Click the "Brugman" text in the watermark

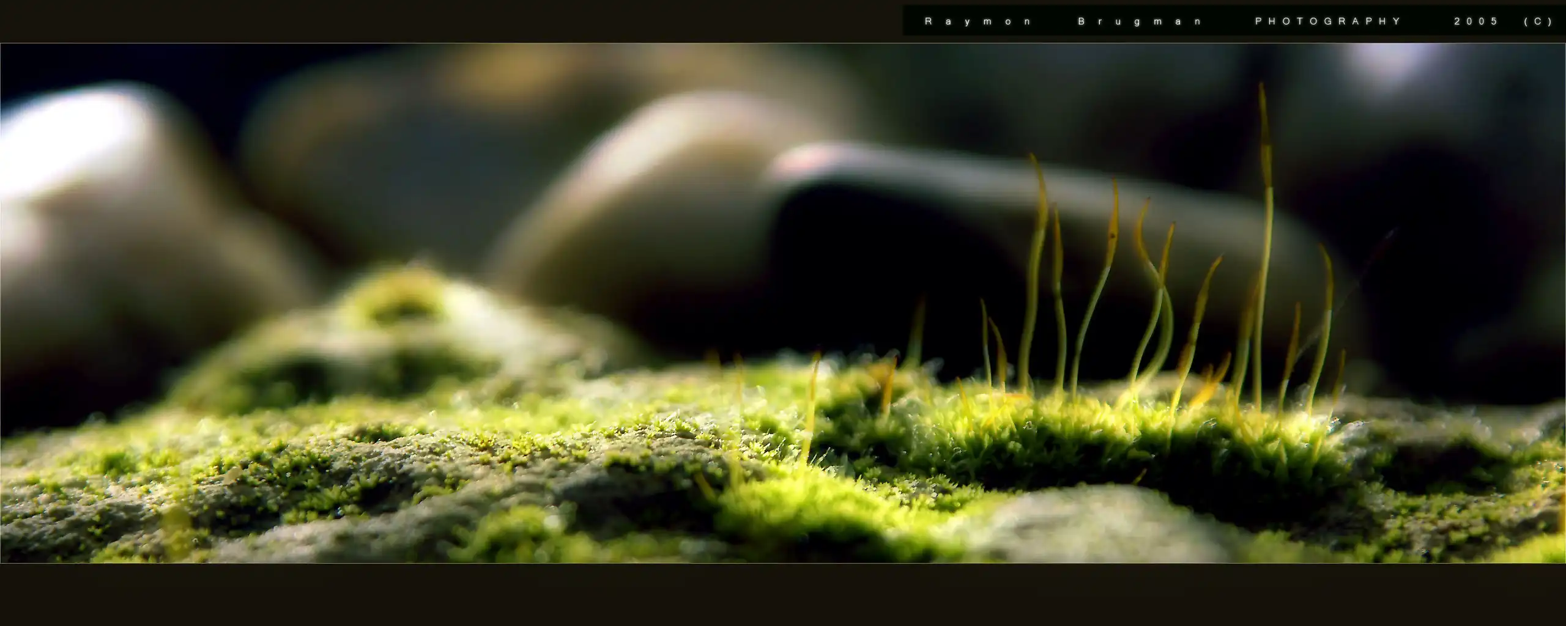tap(1140, 21)
